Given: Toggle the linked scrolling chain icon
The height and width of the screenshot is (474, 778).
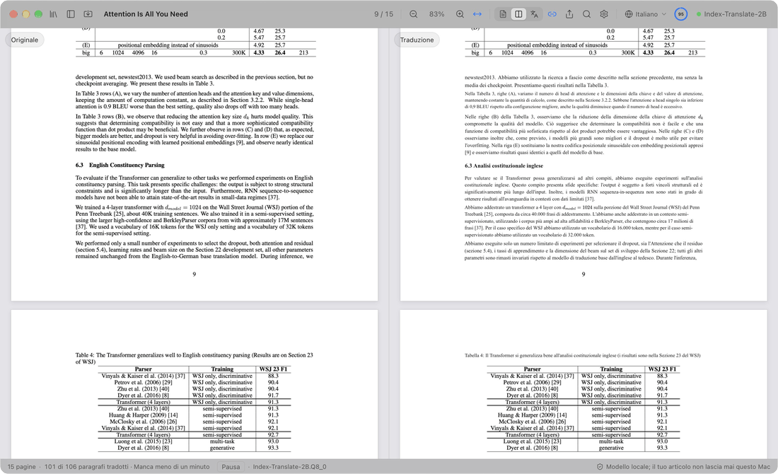Looking at the screenshot, I should (x=552, y=14).
